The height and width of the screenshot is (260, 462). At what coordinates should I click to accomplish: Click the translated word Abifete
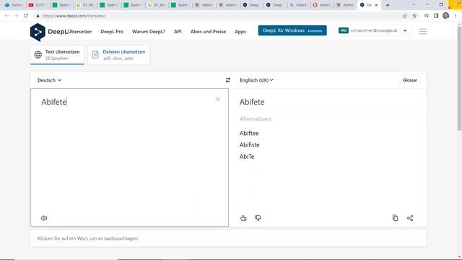tap(252, 102)
